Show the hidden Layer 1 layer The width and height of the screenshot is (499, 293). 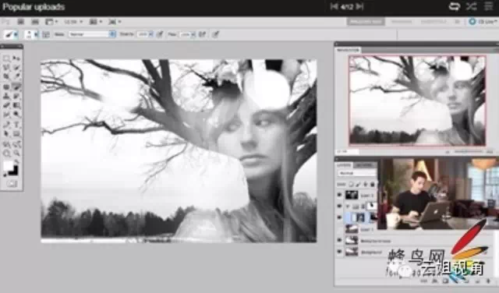[340, 229]
